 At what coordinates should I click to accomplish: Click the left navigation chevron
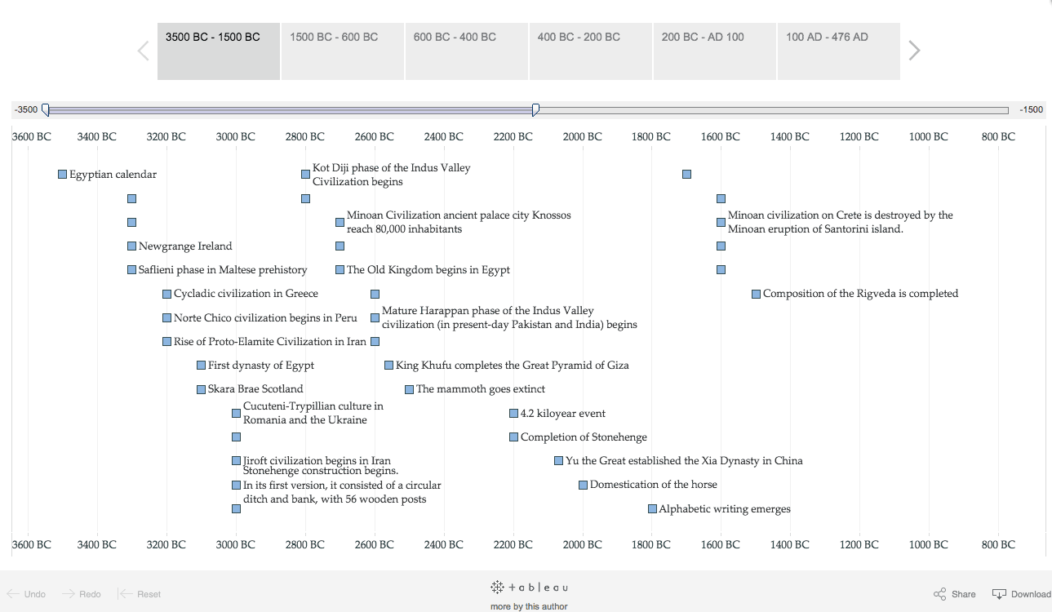point(142,50)
